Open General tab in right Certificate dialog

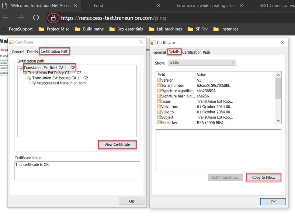[159, 52]
